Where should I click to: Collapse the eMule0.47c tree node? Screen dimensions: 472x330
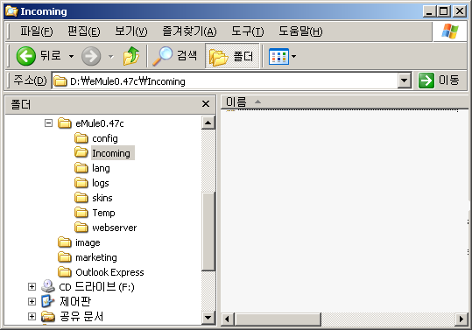click(48, 123)
